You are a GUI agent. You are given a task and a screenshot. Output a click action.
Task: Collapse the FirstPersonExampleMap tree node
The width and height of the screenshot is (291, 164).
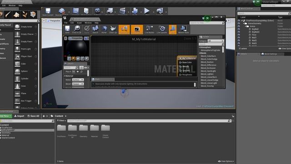242,20
